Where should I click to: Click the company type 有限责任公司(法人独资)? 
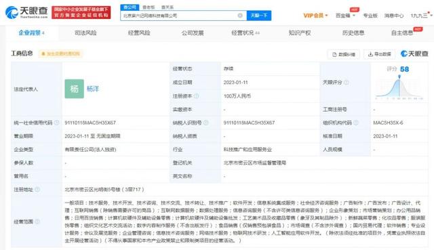90,149
